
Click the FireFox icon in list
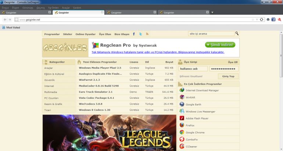click(x=182, y=125)
